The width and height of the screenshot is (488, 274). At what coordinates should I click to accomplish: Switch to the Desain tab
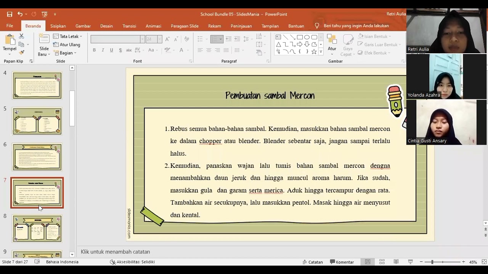pos(106,26)
